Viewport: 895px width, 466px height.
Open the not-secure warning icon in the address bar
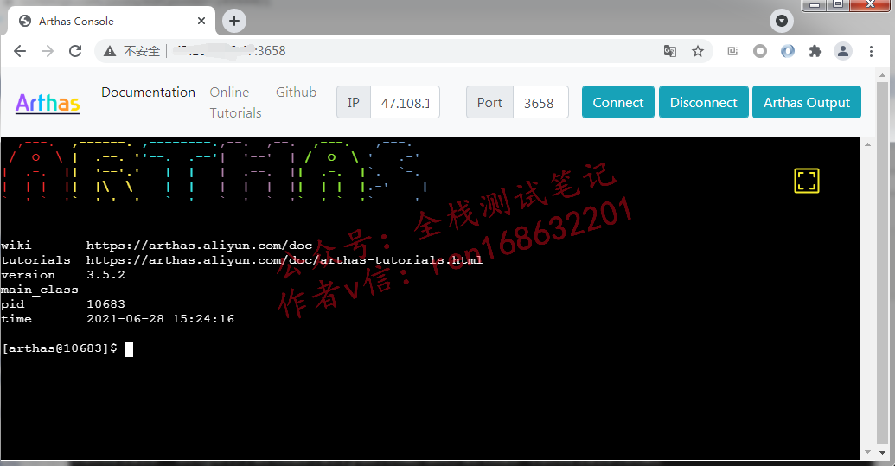click(110, 51)
